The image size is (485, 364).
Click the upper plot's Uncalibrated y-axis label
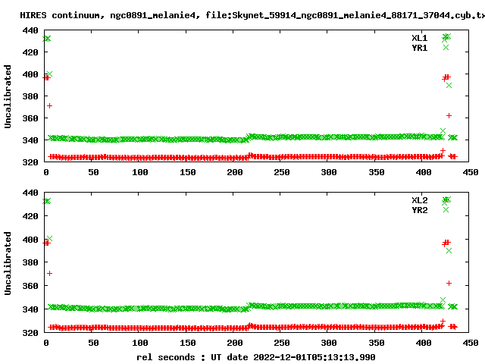pyautogui.click(x=8, y=96)
